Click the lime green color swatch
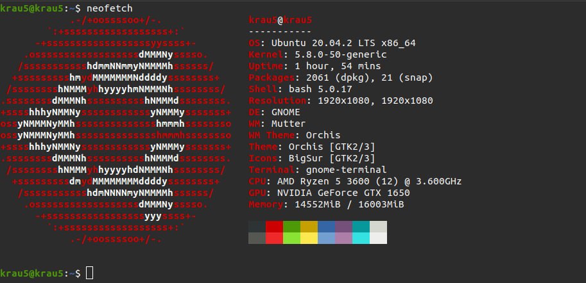Viewport: 586px width, 283px height. [x=292, y=238]
